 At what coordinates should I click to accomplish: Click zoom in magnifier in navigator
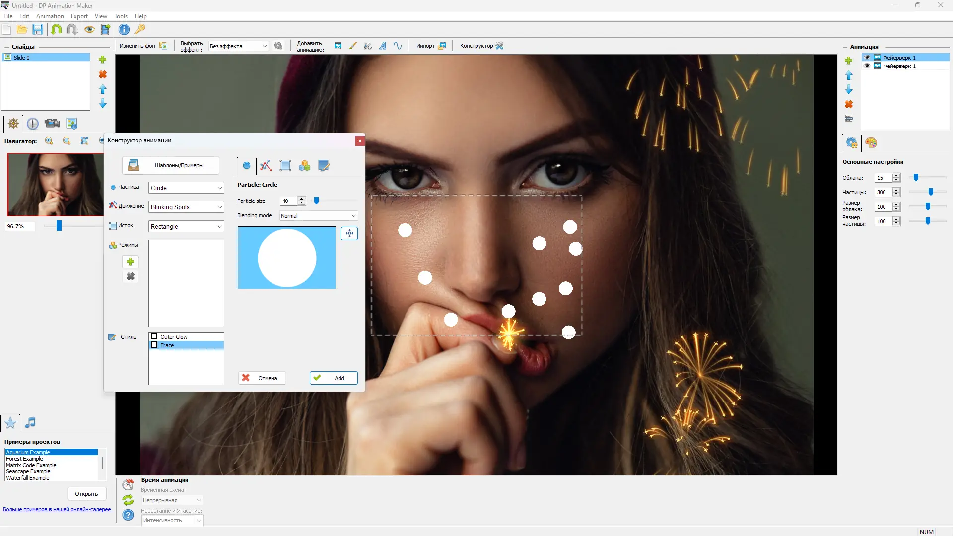49,141
